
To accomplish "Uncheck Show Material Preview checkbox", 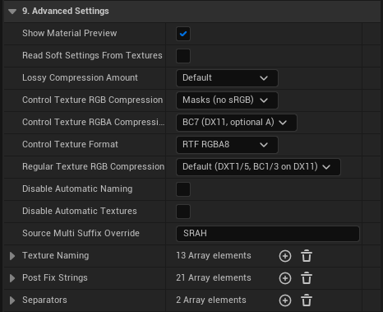I will tap(183, 34).
